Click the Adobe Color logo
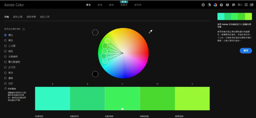Image resolution: width=256 pixels, height=118 pixels. click(14, 5)
